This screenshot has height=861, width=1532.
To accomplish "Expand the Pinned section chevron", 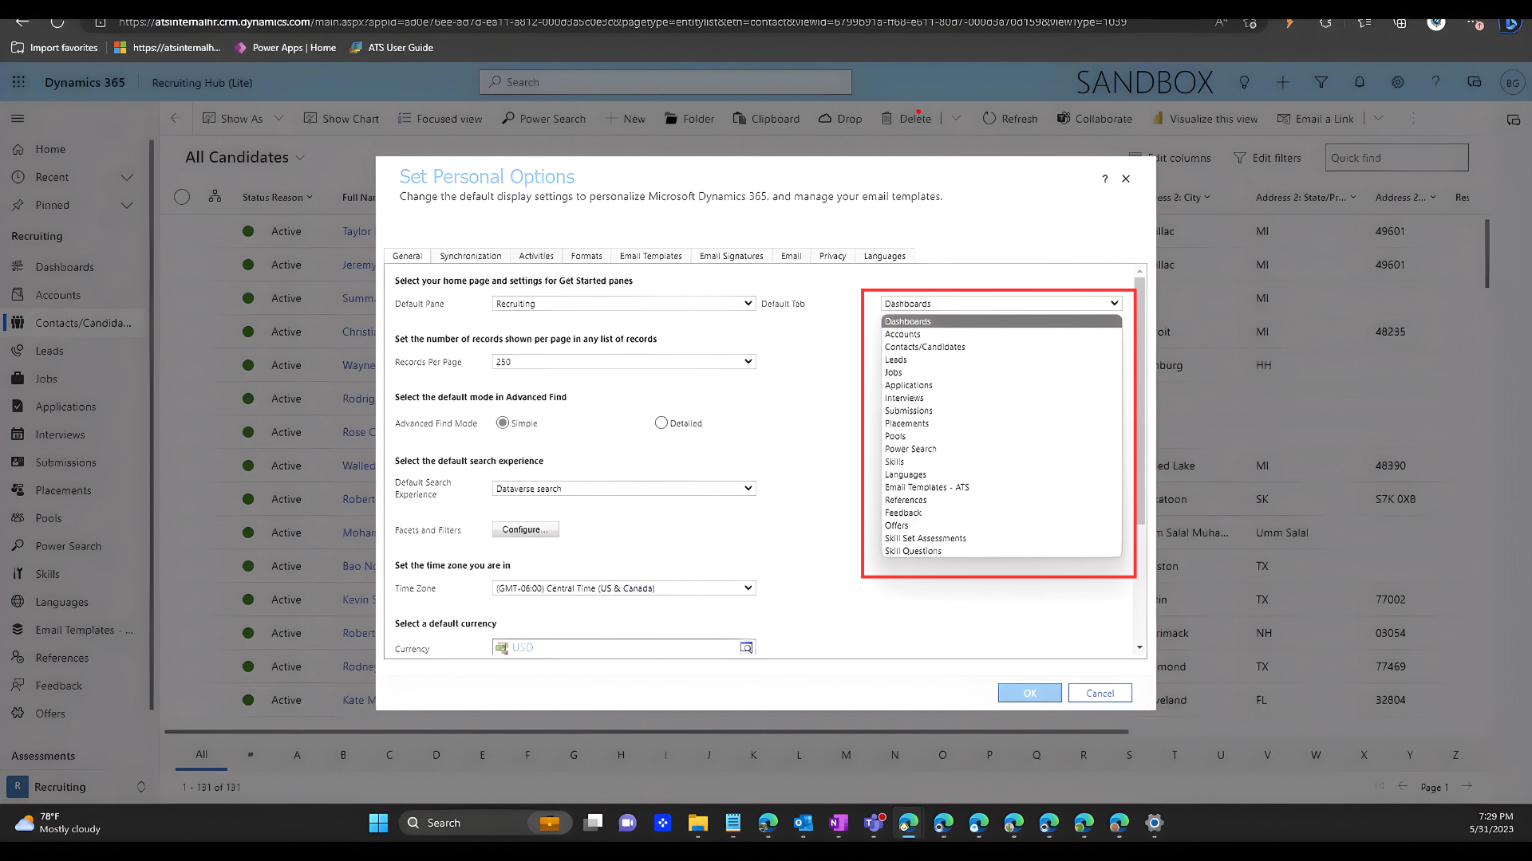I will point(127,205).
